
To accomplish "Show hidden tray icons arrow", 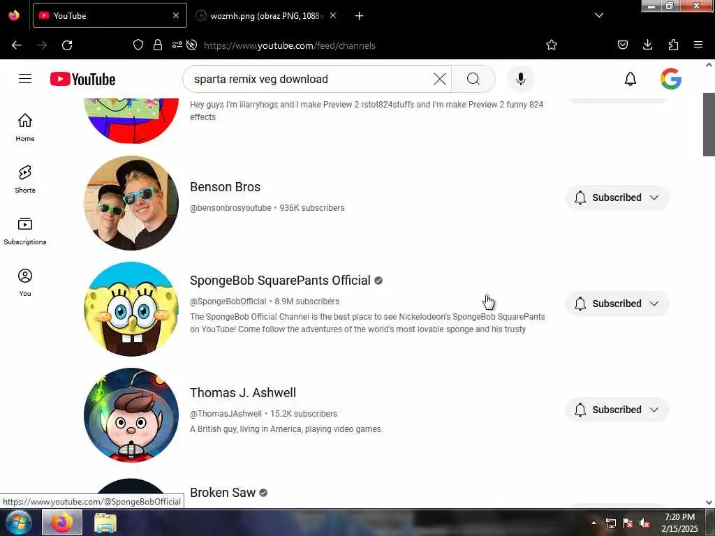I will coord(594,523).
